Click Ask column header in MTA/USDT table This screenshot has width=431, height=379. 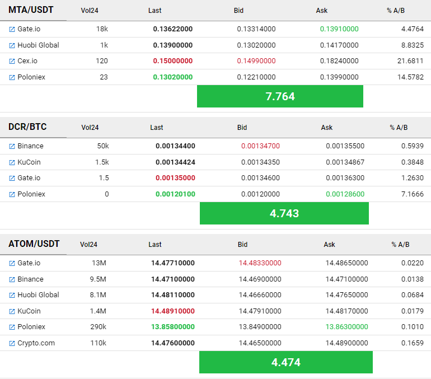click(x=322, y=11)
